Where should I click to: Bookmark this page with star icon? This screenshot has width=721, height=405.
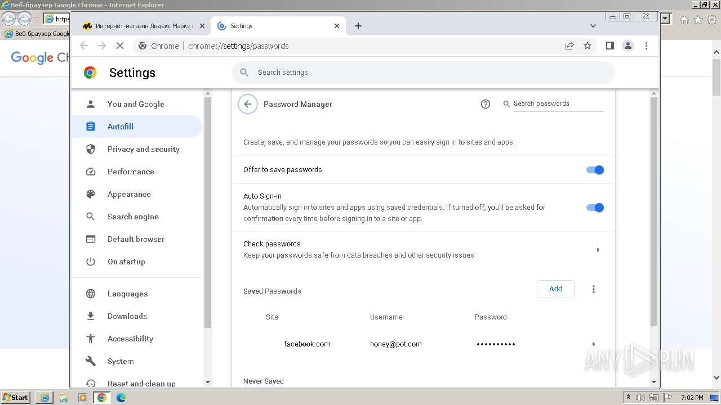588,46
